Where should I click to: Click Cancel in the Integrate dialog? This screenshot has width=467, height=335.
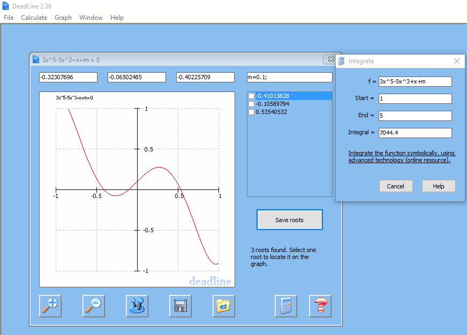396,186
